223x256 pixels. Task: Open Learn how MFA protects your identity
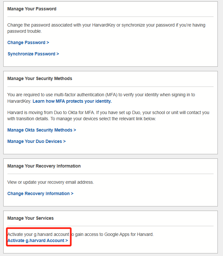tap(72, 101)
